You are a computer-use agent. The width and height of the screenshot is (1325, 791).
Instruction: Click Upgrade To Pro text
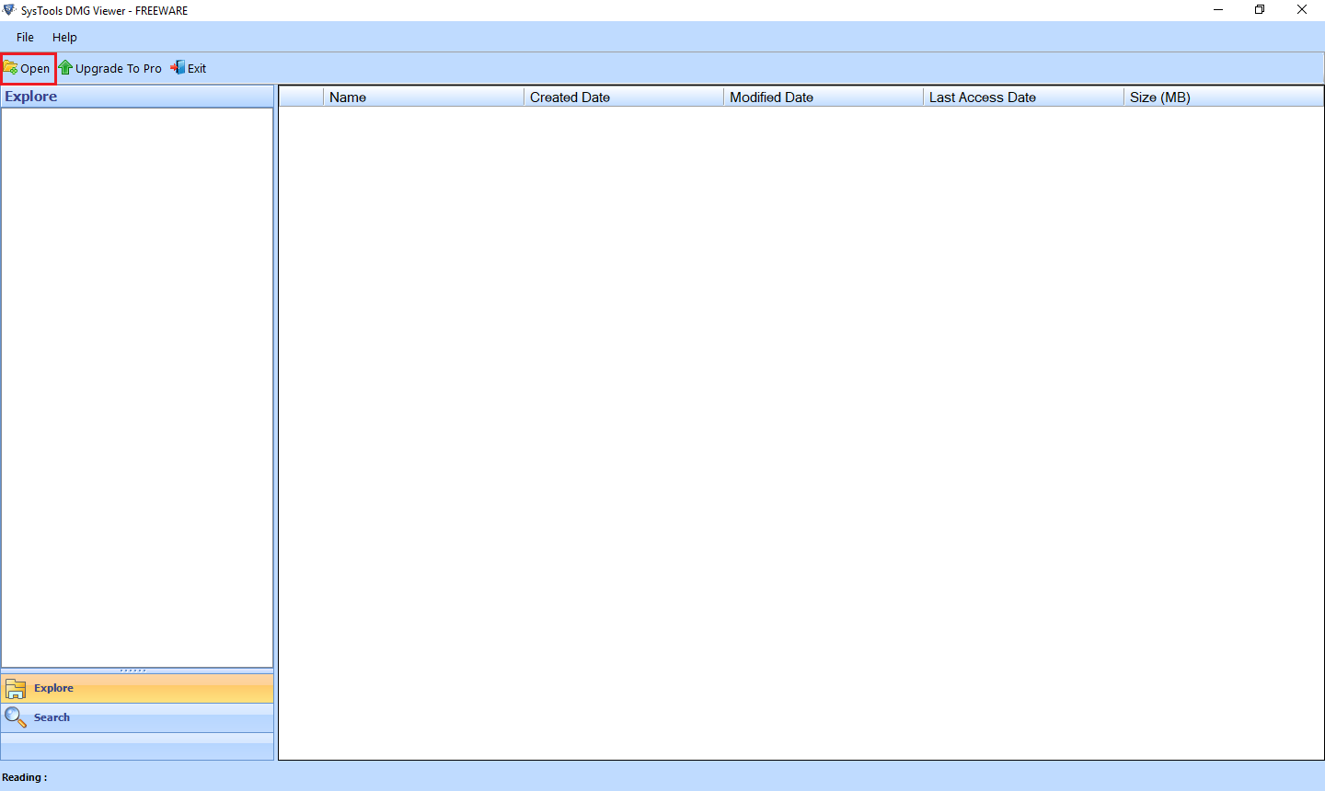pyautogui.click(x=119, y=69)
